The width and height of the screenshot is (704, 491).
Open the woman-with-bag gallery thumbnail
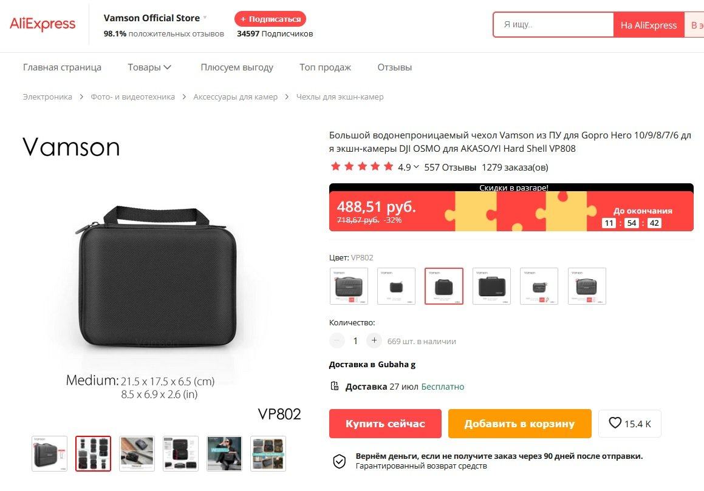point(224,453)
